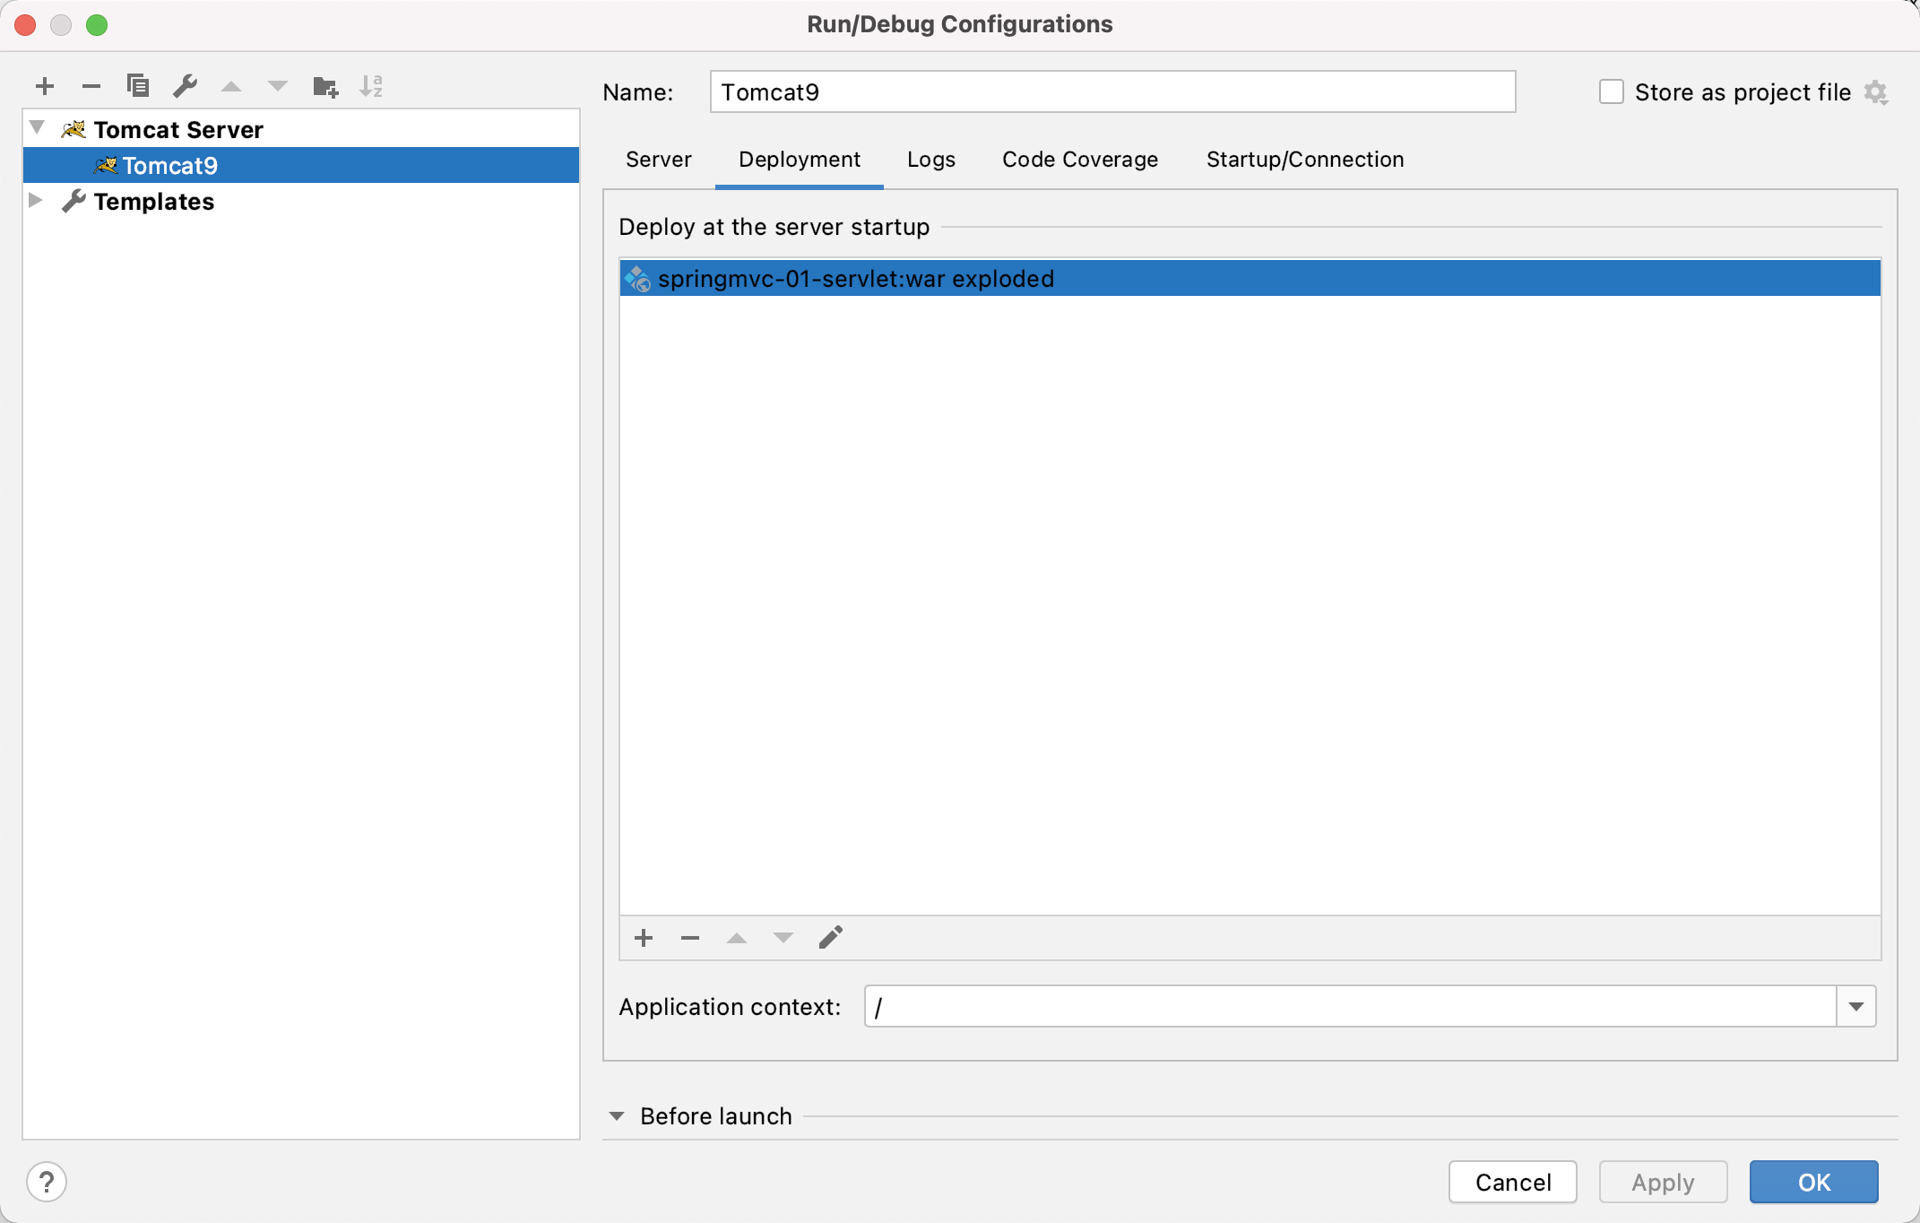Screen dimensions: 1920x1223
Task: Enable Store as project file checkbox
Action: (x=1612, y=91)
